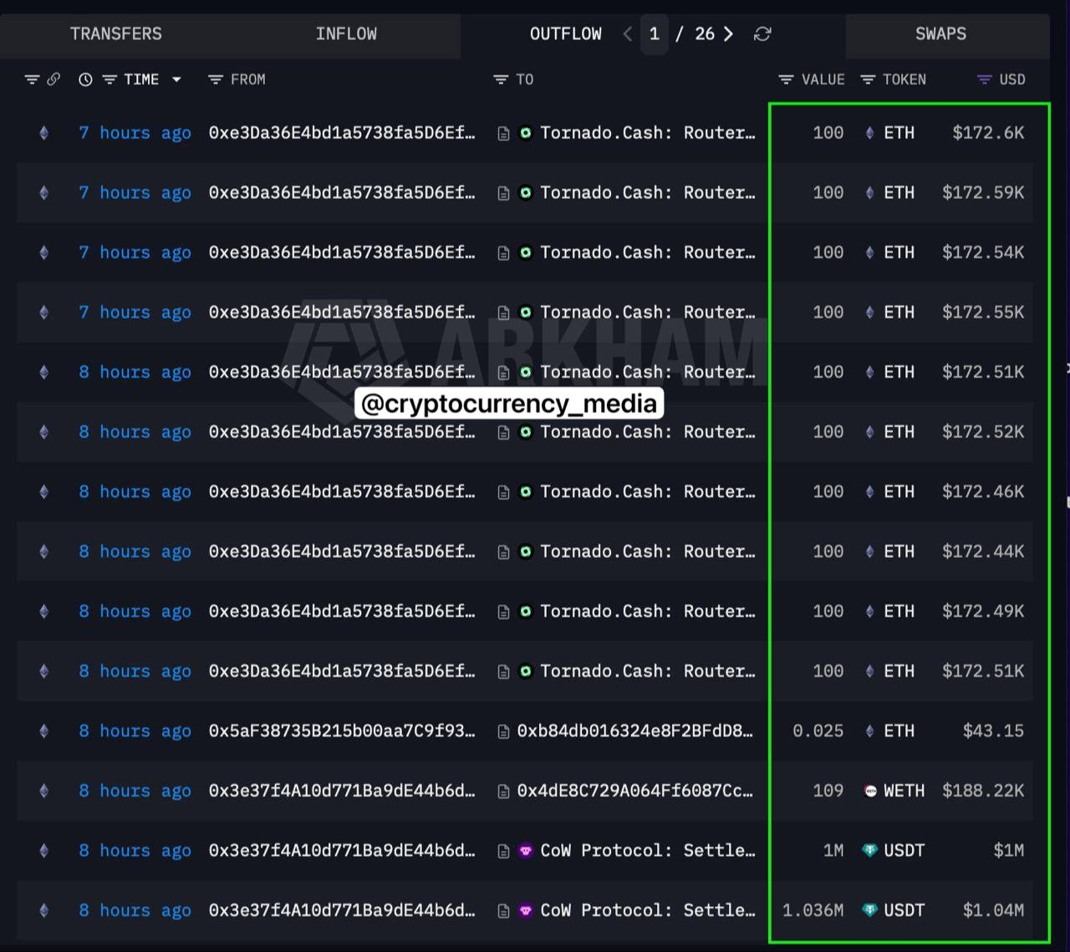Image resolution: width=1070 pixels, height=952 pixels.
Task: Click the 109 WETH value
Action: tap(828, 791)
